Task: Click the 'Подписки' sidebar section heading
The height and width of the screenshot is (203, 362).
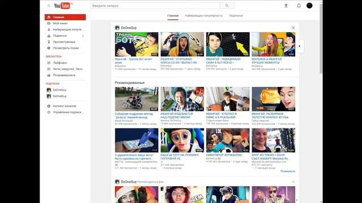Action: [x=53, y=83]
